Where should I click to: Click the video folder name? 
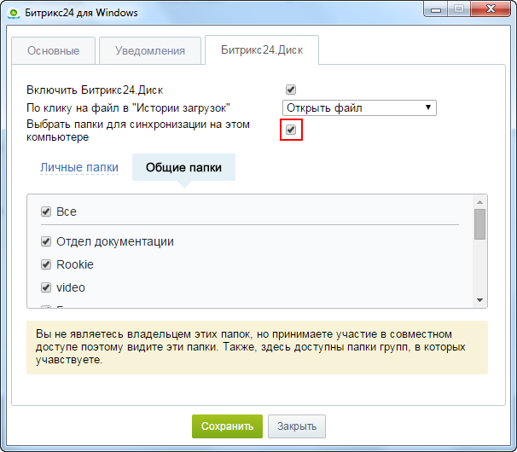71,287
